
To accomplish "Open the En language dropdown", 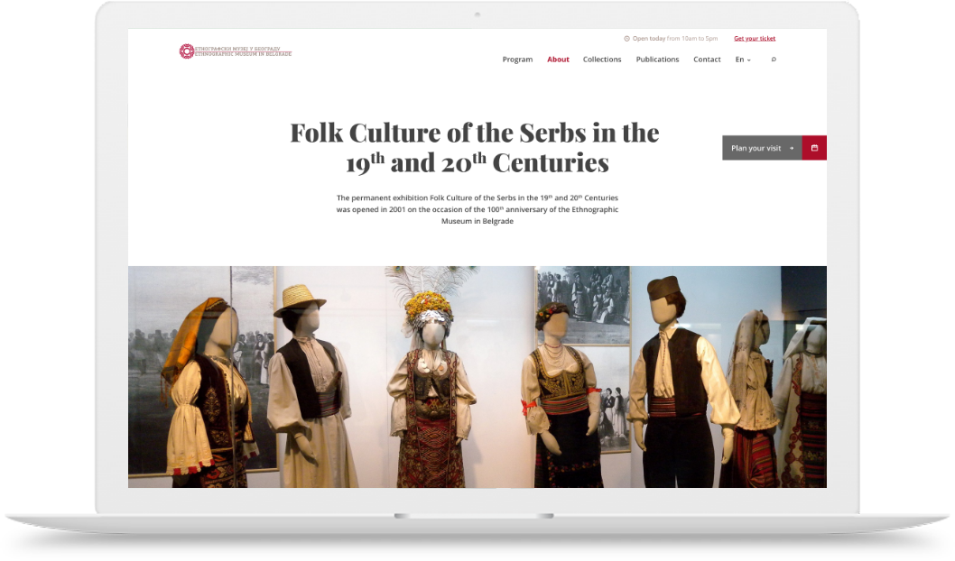I will (x=743, y=60).
